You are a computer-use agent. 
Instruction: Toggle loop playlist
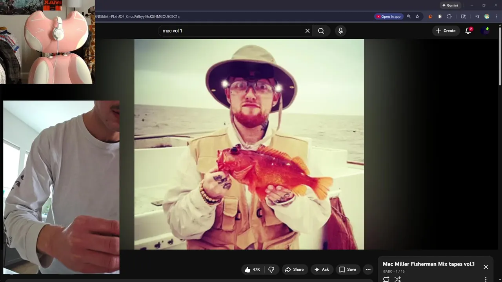point(386,279)
